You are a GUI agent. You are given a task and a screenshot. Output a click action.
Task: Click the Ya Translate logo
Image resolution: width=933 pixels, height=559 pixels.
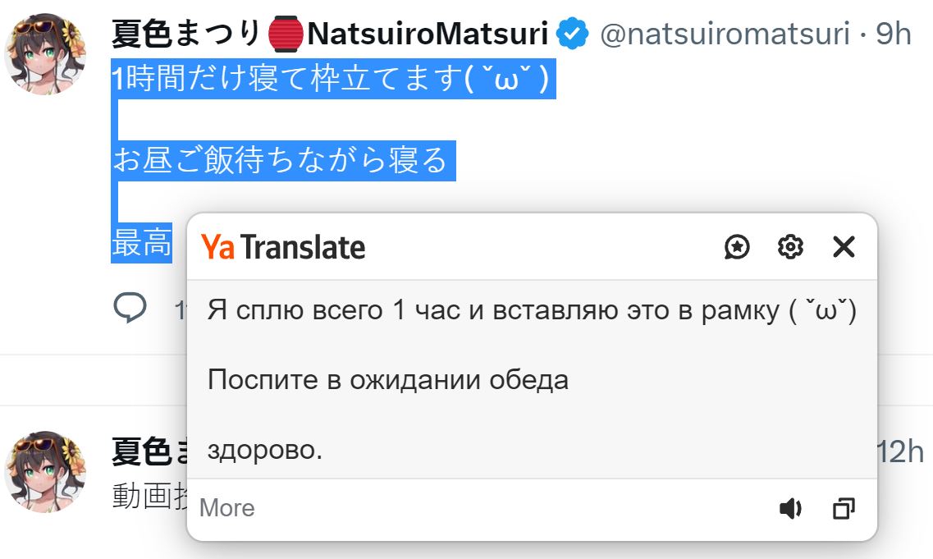283,247
